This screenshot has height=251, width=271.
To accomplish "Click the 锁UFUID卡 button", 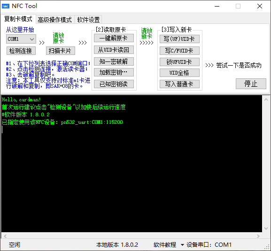I will point(179,62).
